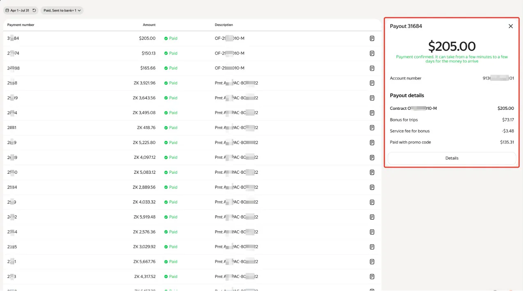Reset the date range filter
Screen dimensions: 523x291
(x=34, y=10)
